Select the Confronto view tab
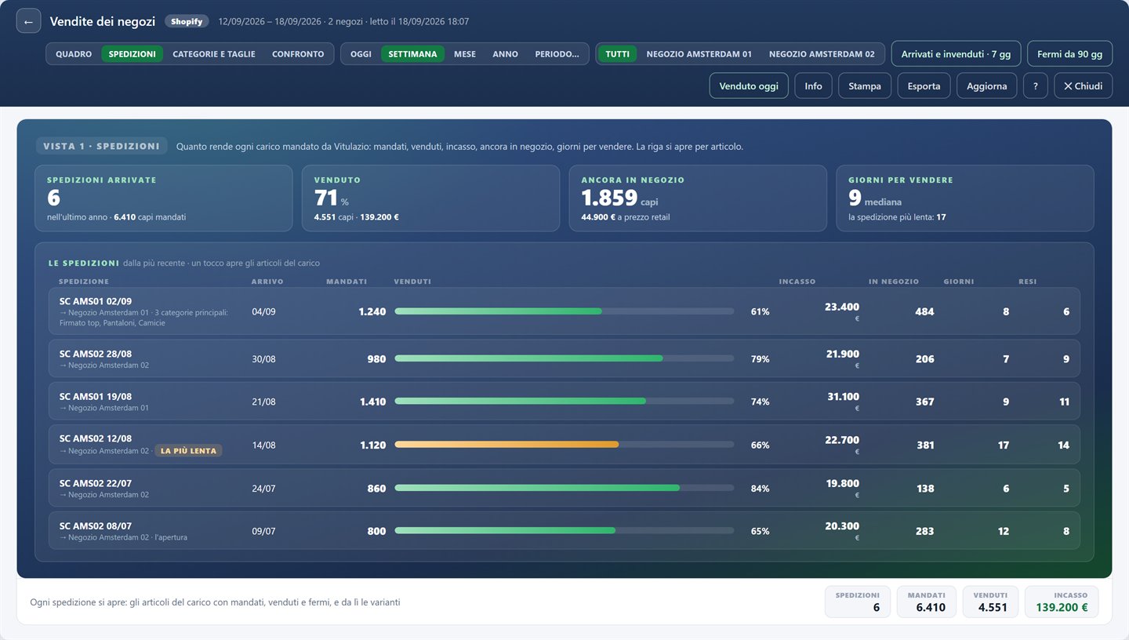The height and width of the screenshot is (640, 1129). coord(298,54)
